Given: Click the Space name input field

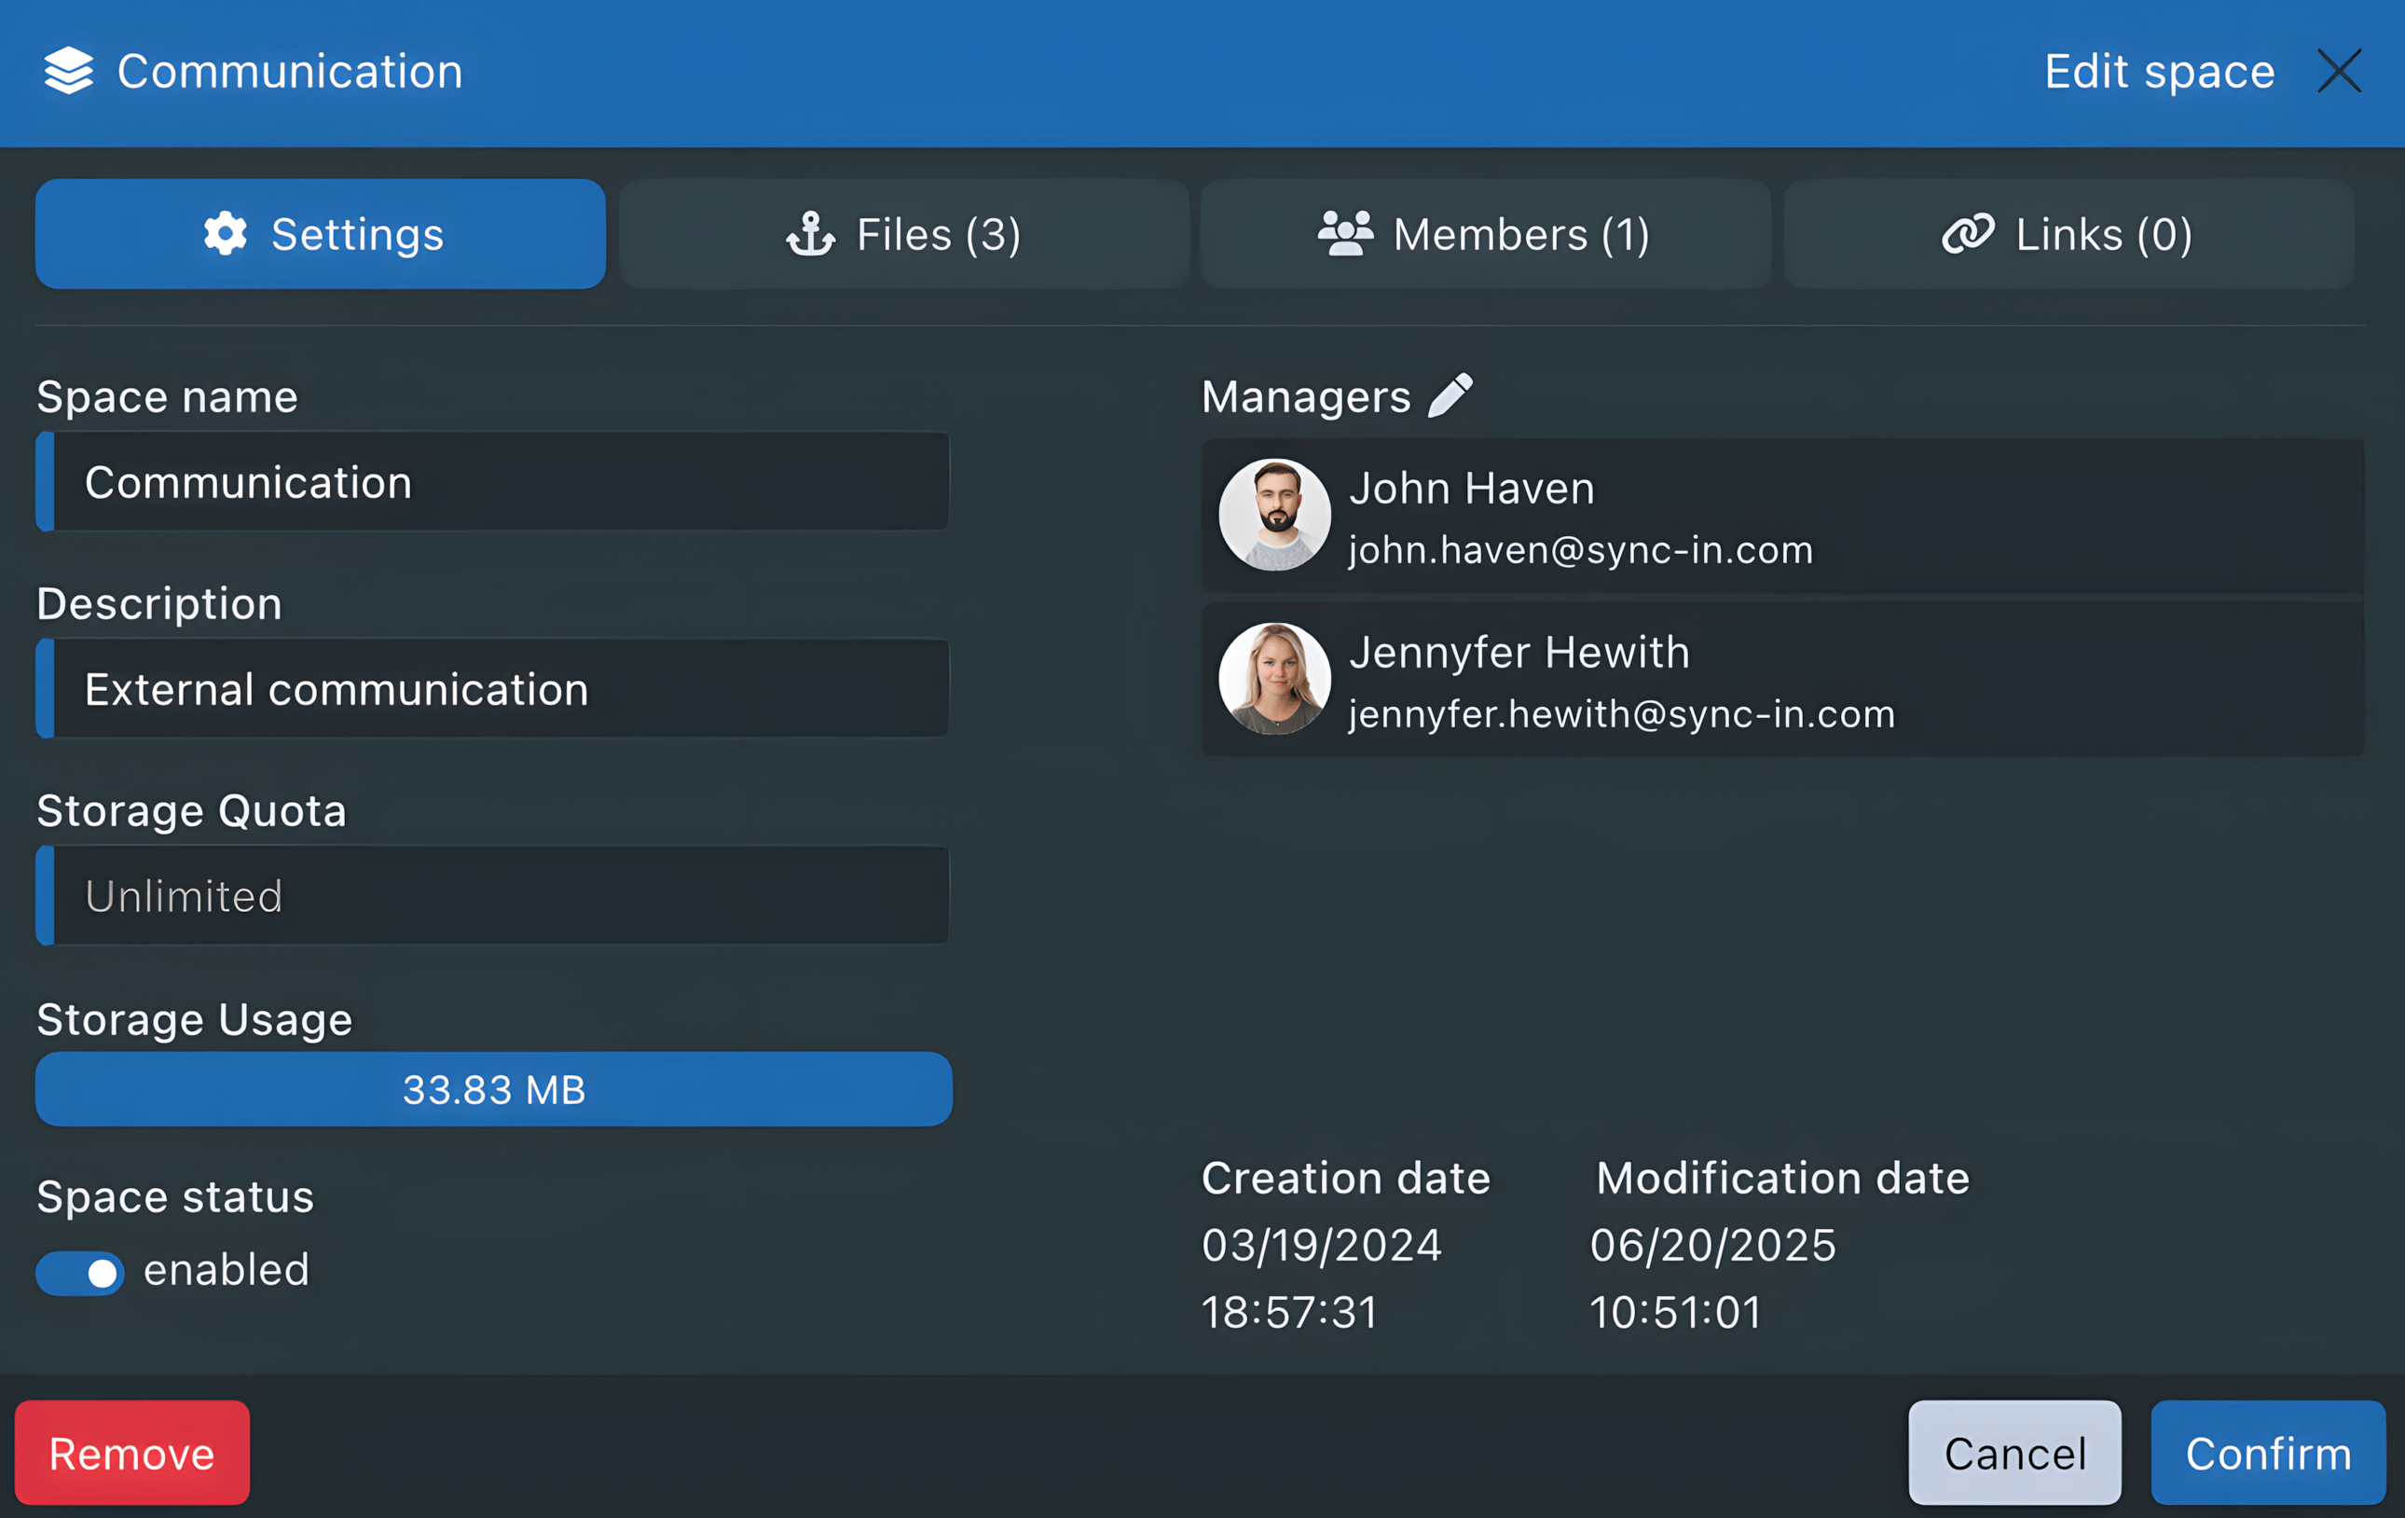Looking at the screenshot, I should [x=500, y=482].
